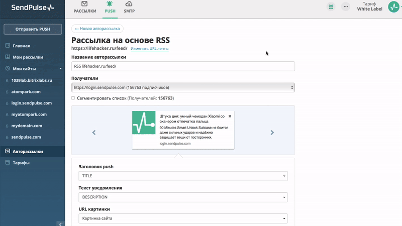Open the SMTP tab

[129, 7]
